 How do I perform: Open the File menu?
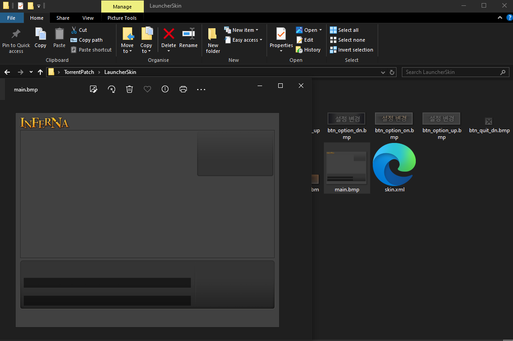pyautogui.click(x=12, y=18)
